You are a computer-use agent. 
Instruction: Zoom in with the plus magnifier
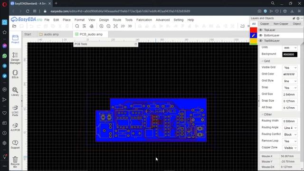click(x=101, y=26)
